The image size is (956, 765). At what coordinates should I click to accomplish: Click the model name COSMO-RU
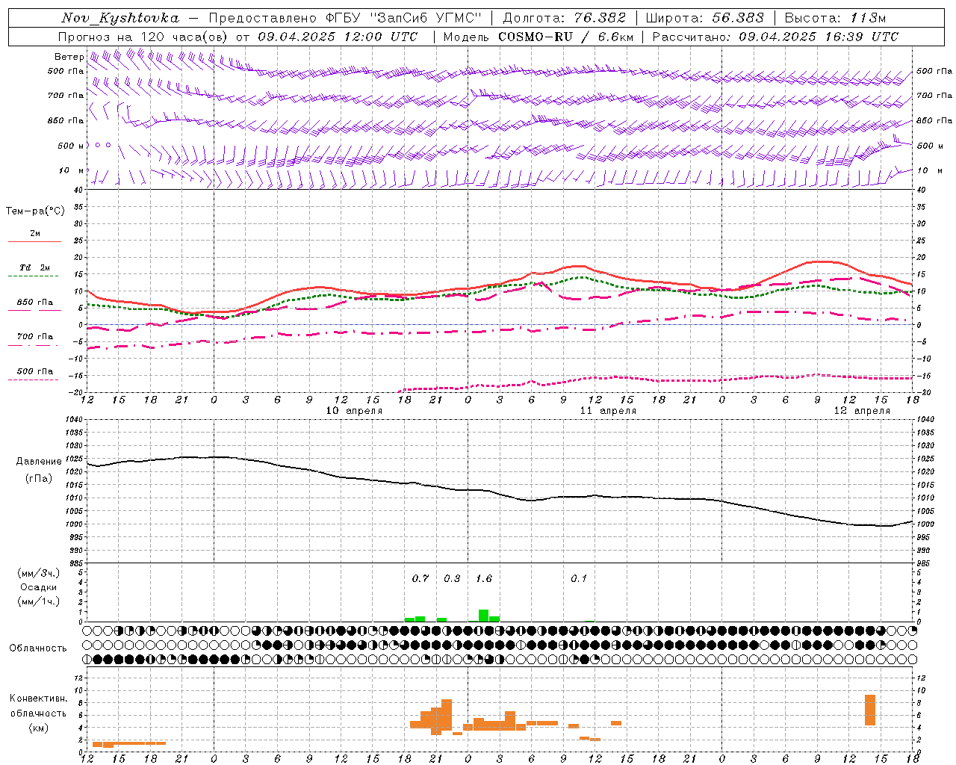(536, 37)
